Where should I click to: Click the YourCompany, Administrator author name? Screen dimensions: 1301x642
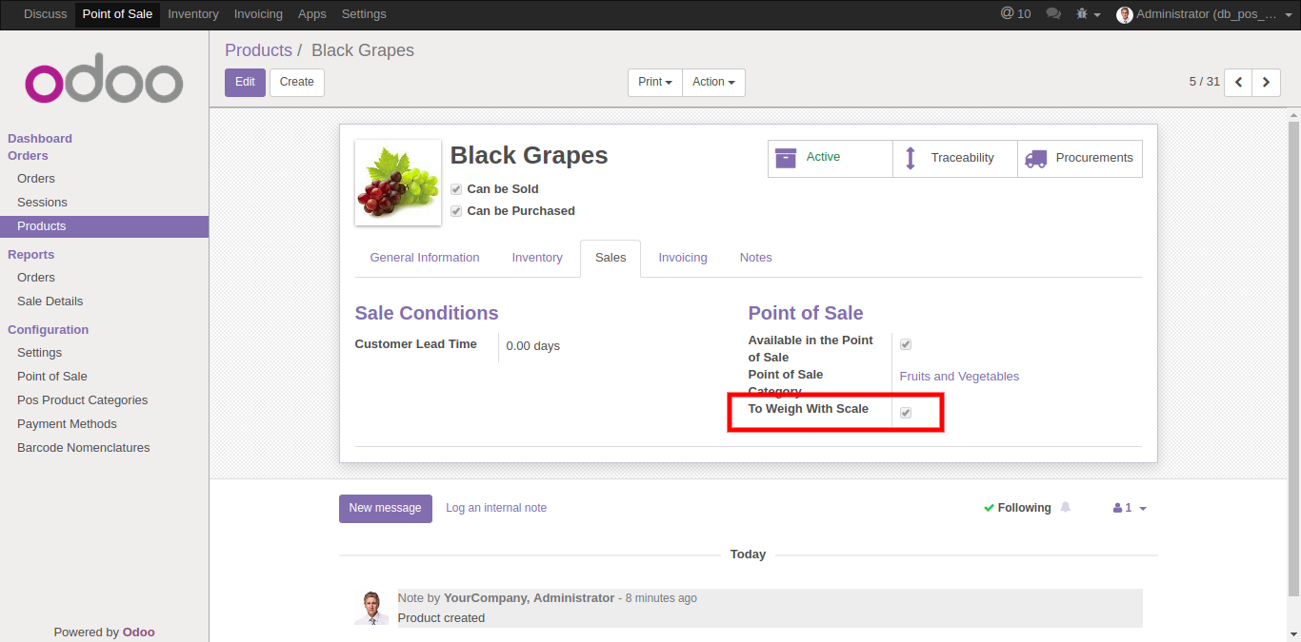click(x=529, y=598)
